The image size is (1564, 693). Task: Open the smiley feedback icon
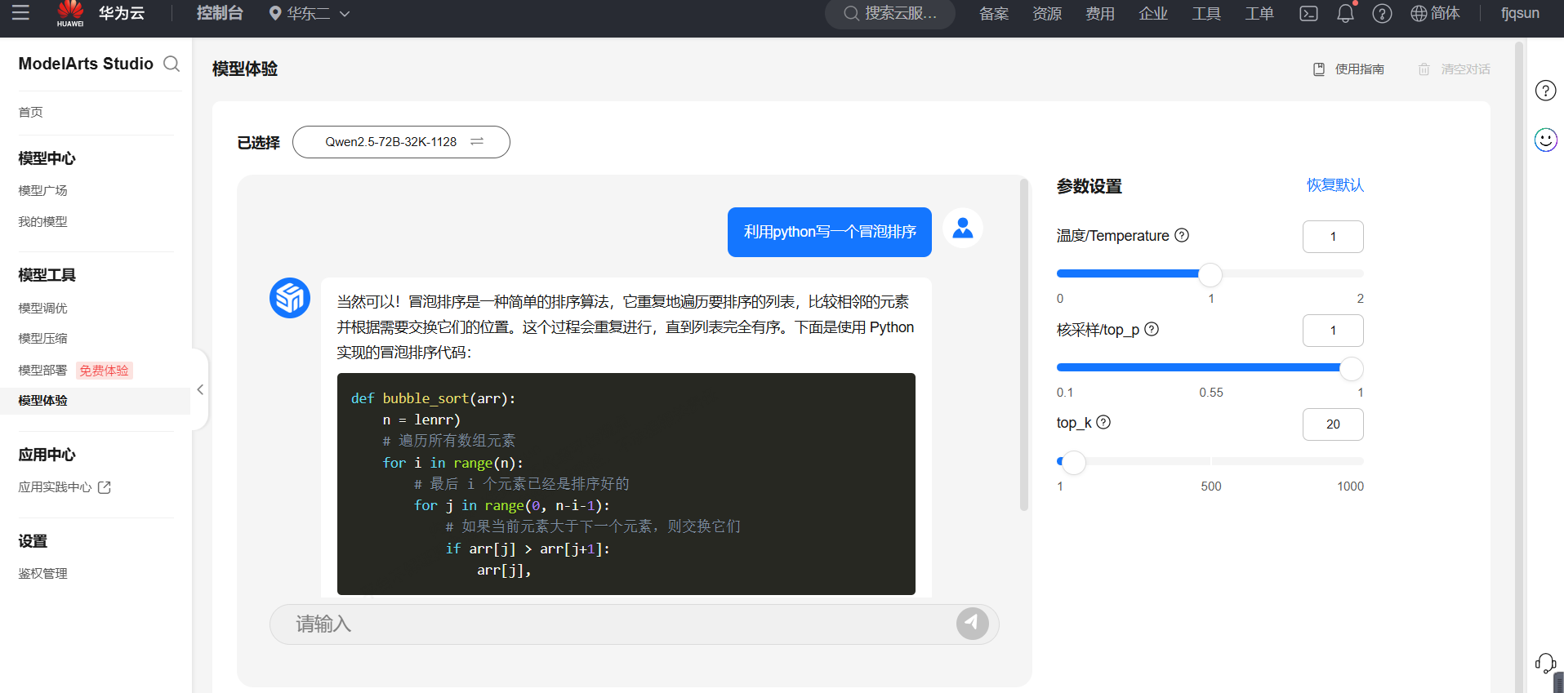pos(1546,140)
